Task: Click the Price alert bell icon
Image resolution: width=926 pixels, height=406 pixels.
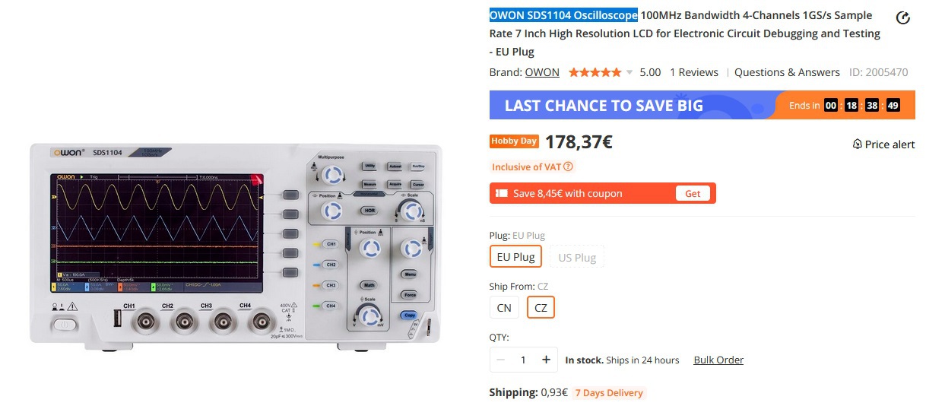Action: (x=858, y=144)
